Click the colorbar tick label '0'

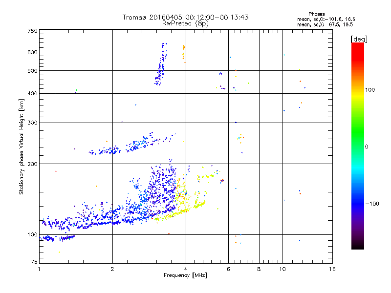coord(367,146)
